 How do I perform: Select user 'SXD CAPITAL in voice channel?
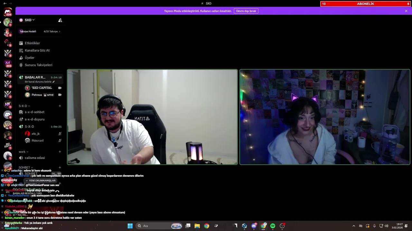click(x=42, y=88)
